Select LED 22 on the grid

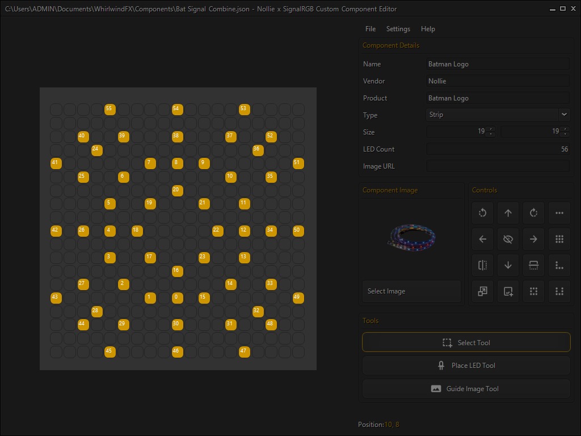217,230
